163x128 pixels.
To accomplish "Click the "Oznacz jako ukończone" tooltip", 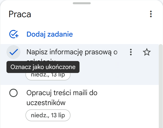I will coord(43,67).
